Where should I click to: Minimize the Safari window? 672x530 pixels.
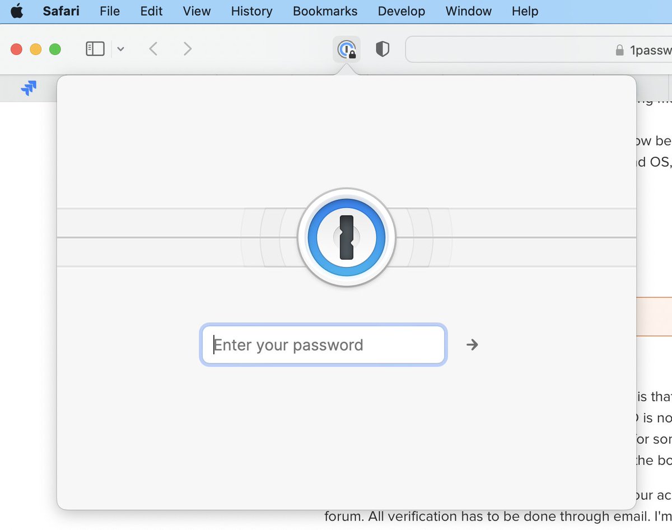tap(36, 49)
